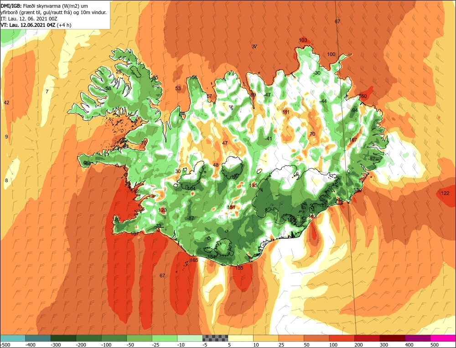Click the map value 135

pyautogui.click(x=253, y=185)
